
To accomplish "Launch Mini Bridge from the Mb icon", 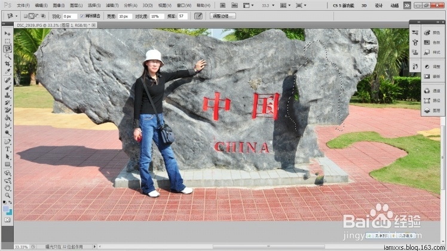I will (x=234, y=5).
